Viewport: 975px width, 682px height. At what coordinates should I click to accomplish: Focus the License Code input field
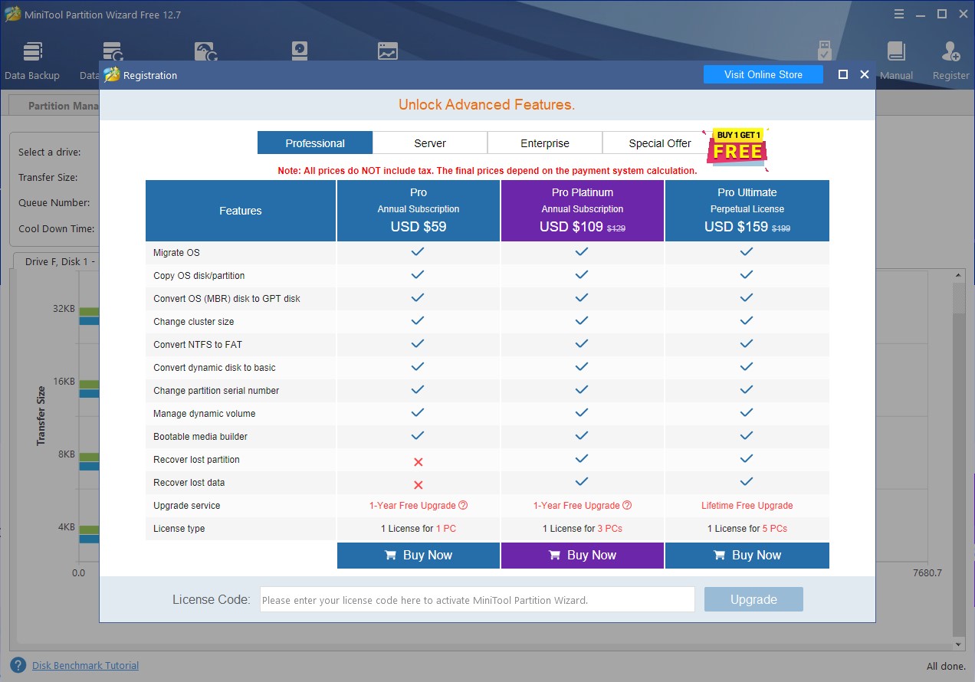pos(478,600)
